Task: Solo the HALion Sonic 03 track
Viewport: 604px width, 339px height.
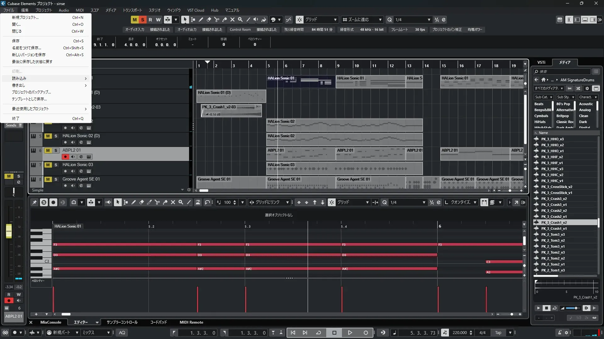Action: 56,165
